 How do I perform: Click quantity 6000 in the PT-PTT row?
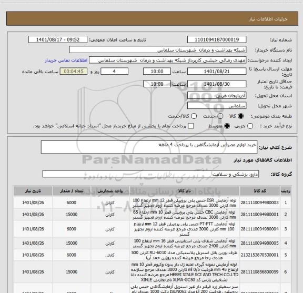(72, 229)
